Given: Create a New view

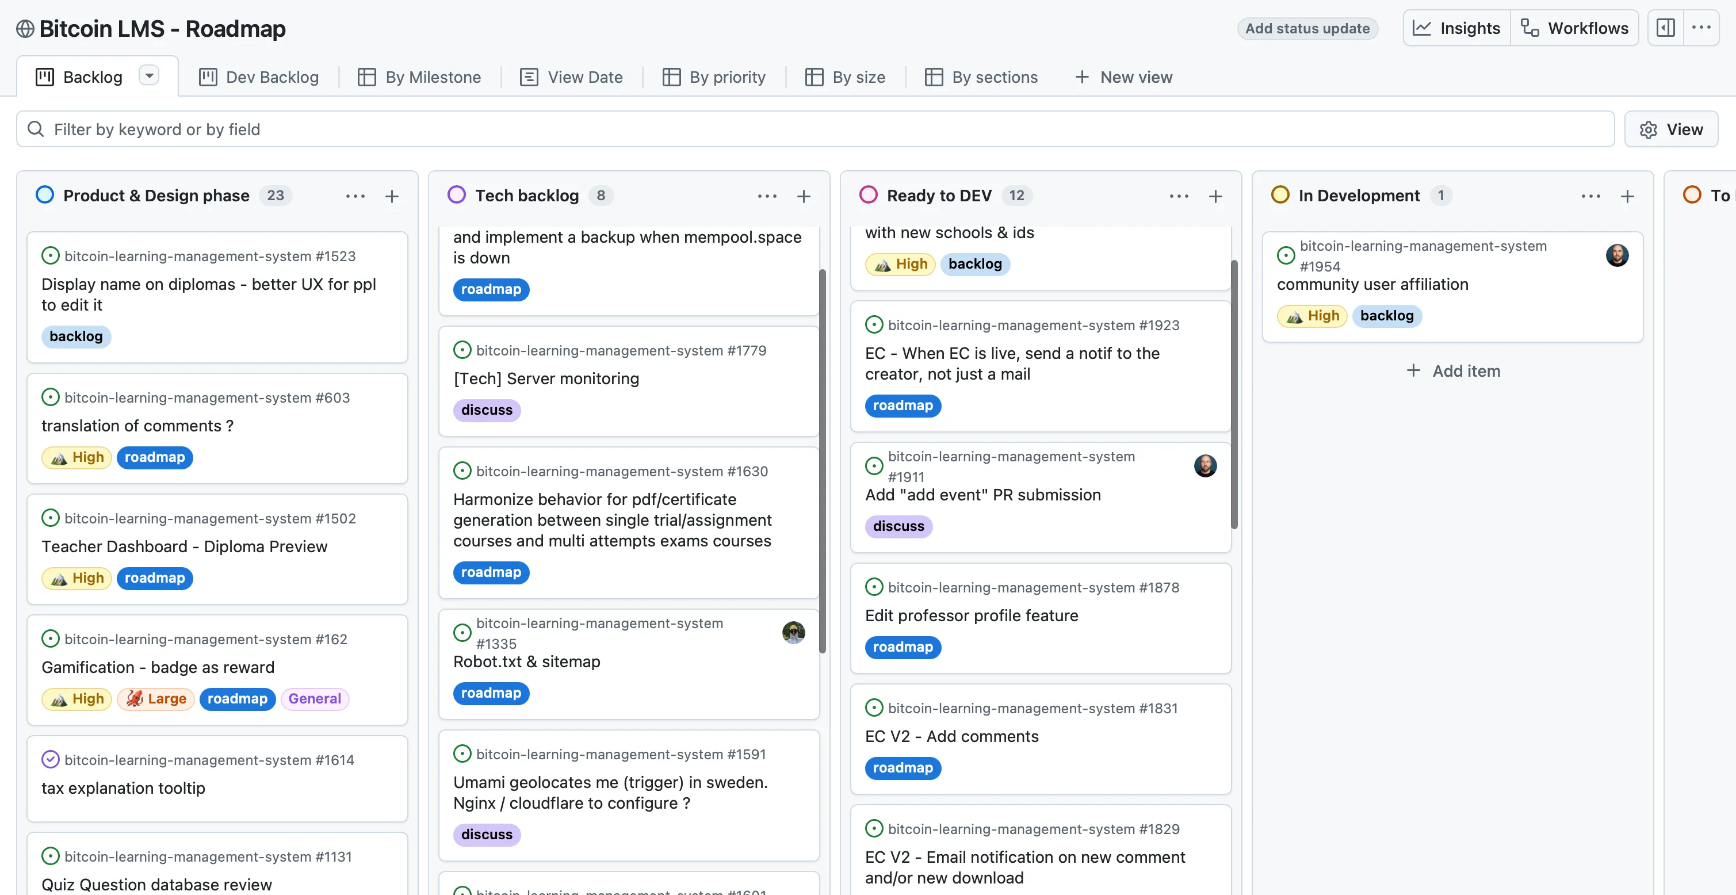Looking at the screenshot, I should [x=1123, y=77].
